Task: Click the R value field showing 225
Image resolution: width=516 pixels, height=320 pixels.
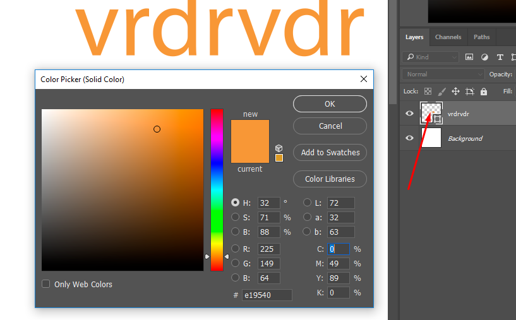Action: click(x=268, y=249)
